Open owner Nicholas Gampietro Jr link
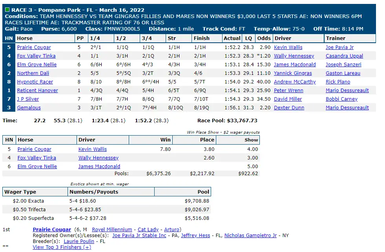The height and width of the screenshot is (252, 385). (250, 235)
